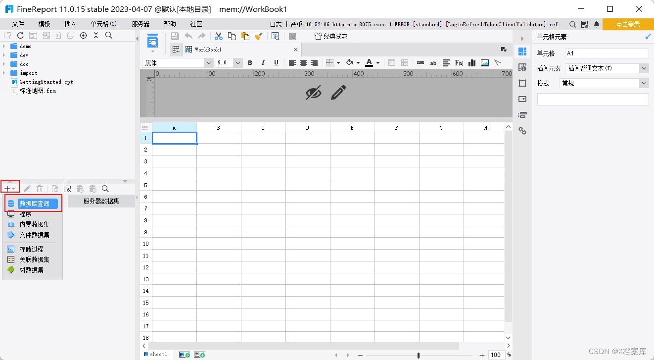Open the 服务器 menu
654x360 pixels.
(x=141, y=24)
